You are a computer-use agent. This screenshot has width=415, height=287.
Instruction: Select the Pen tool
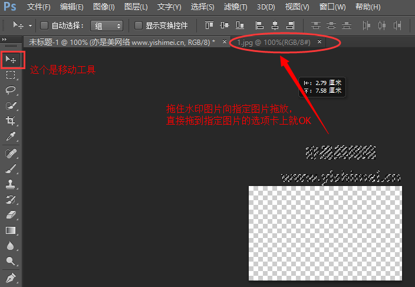[11, 277]
